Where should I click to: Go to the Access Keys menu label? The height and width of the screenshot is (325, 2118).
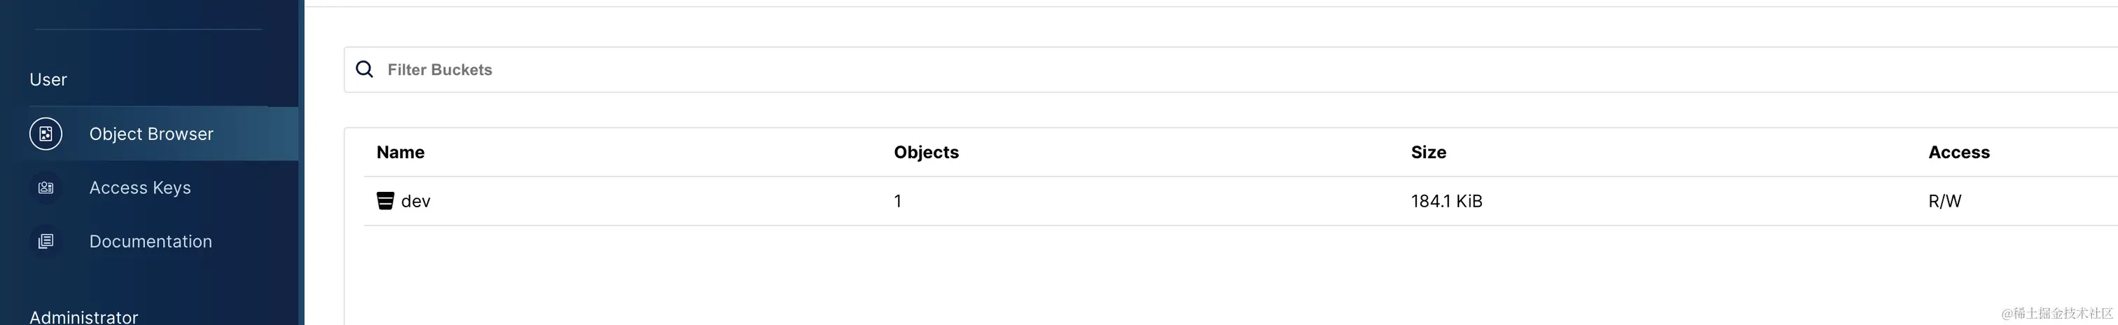[140, 188]
